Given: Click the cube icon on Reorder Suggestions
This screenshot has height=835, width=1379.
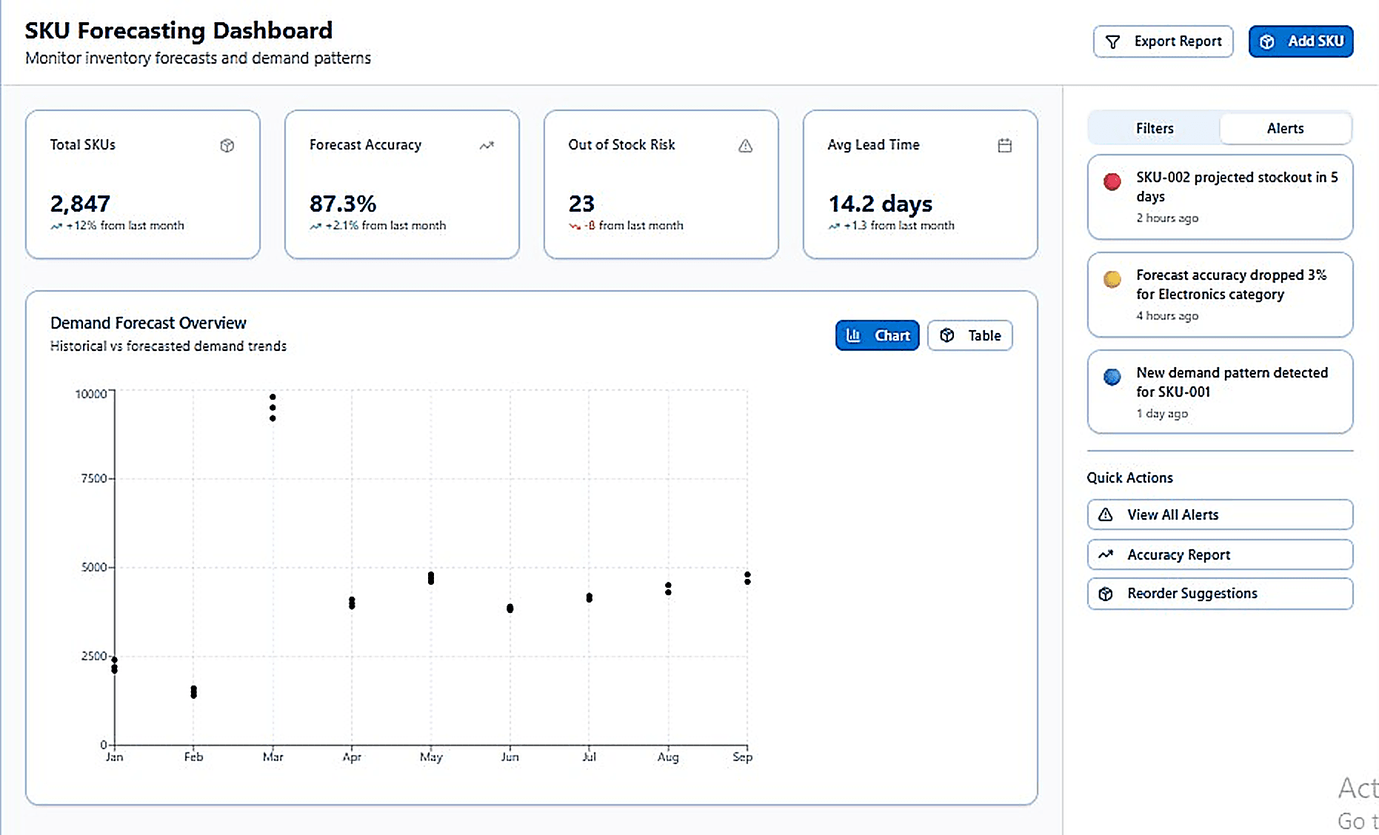Looking at the screenshot, I should [1106, 593].
